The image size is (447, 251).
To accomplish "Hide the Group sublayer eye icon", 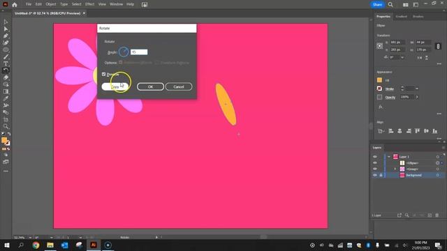I will pyautogui.click(x=375, y=169).
